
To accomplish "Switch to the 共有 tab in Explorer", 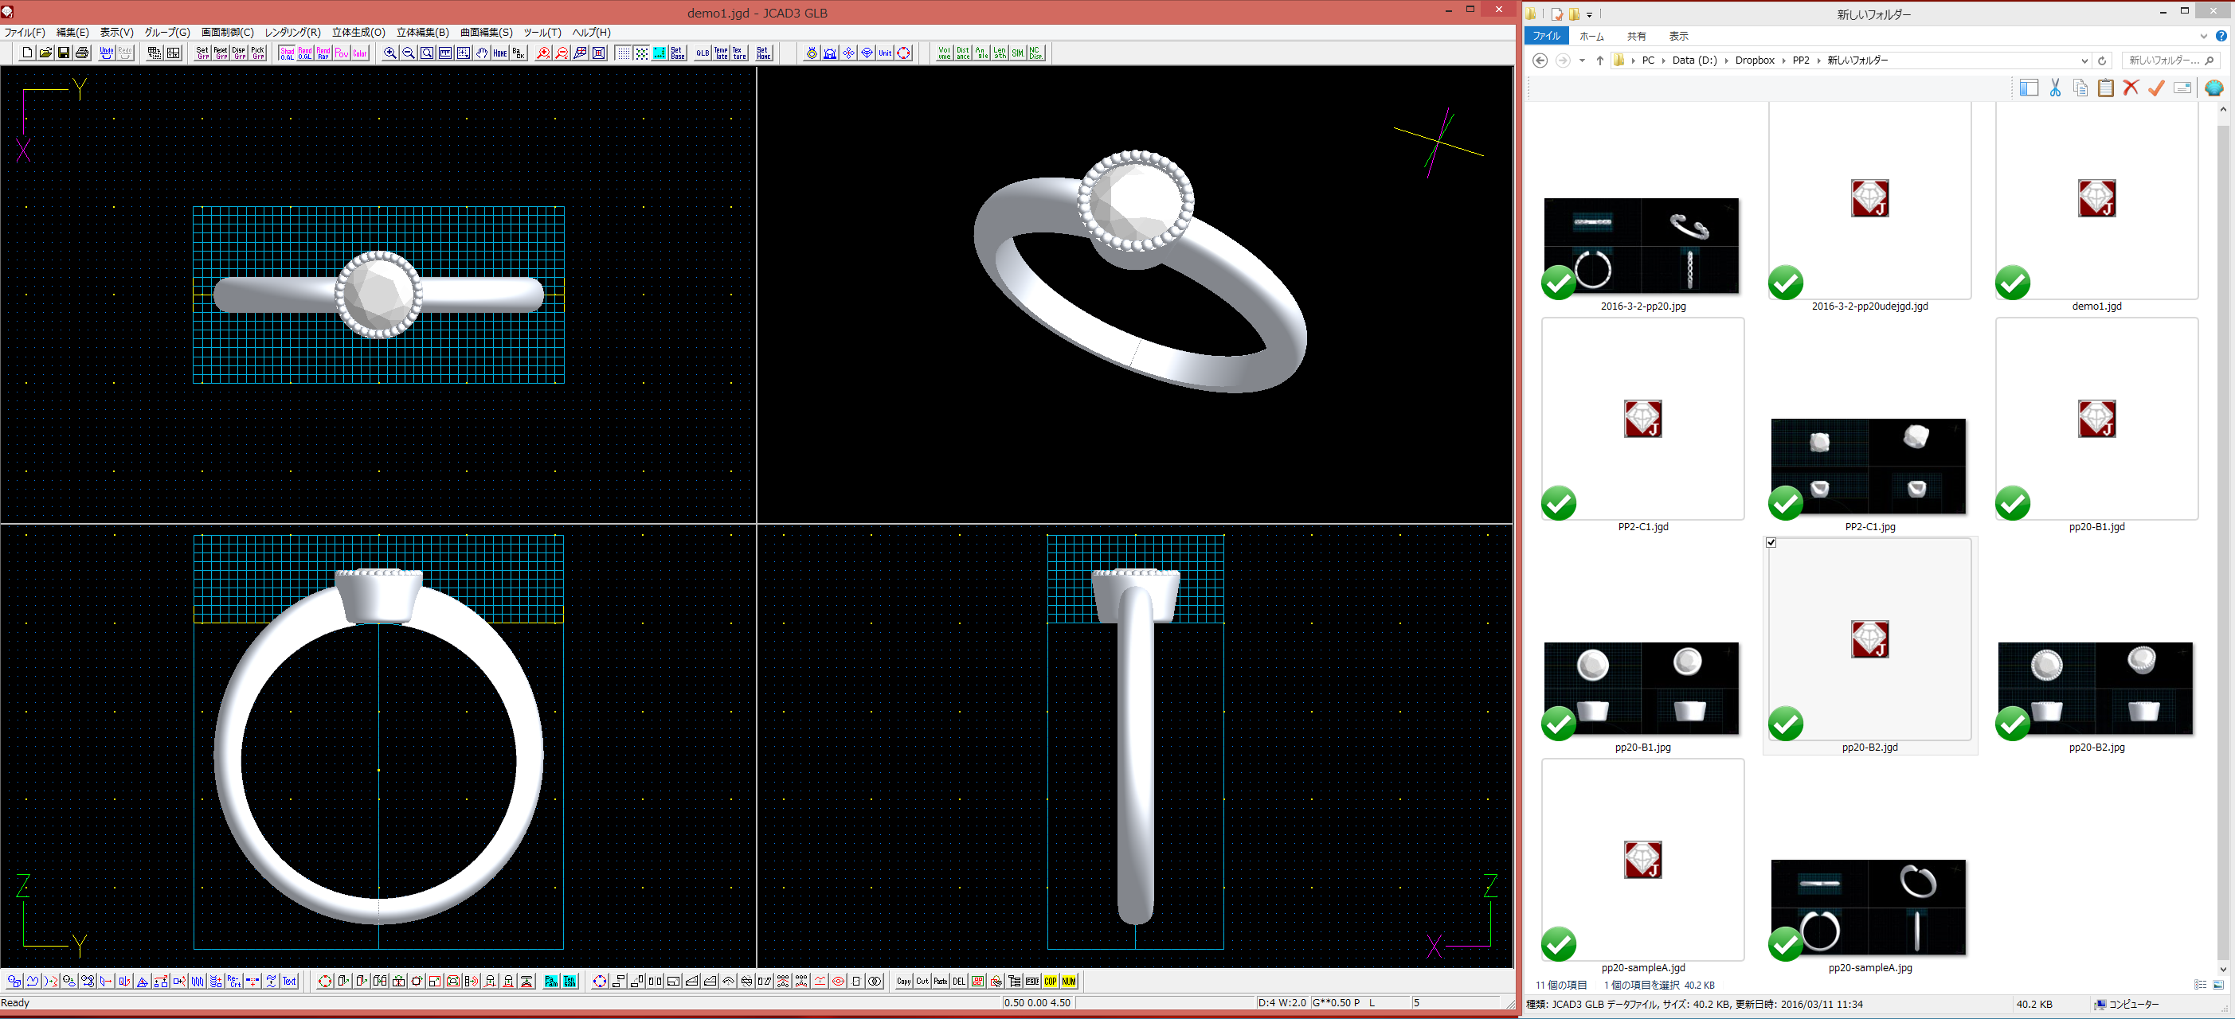I will click(1636, 37).
